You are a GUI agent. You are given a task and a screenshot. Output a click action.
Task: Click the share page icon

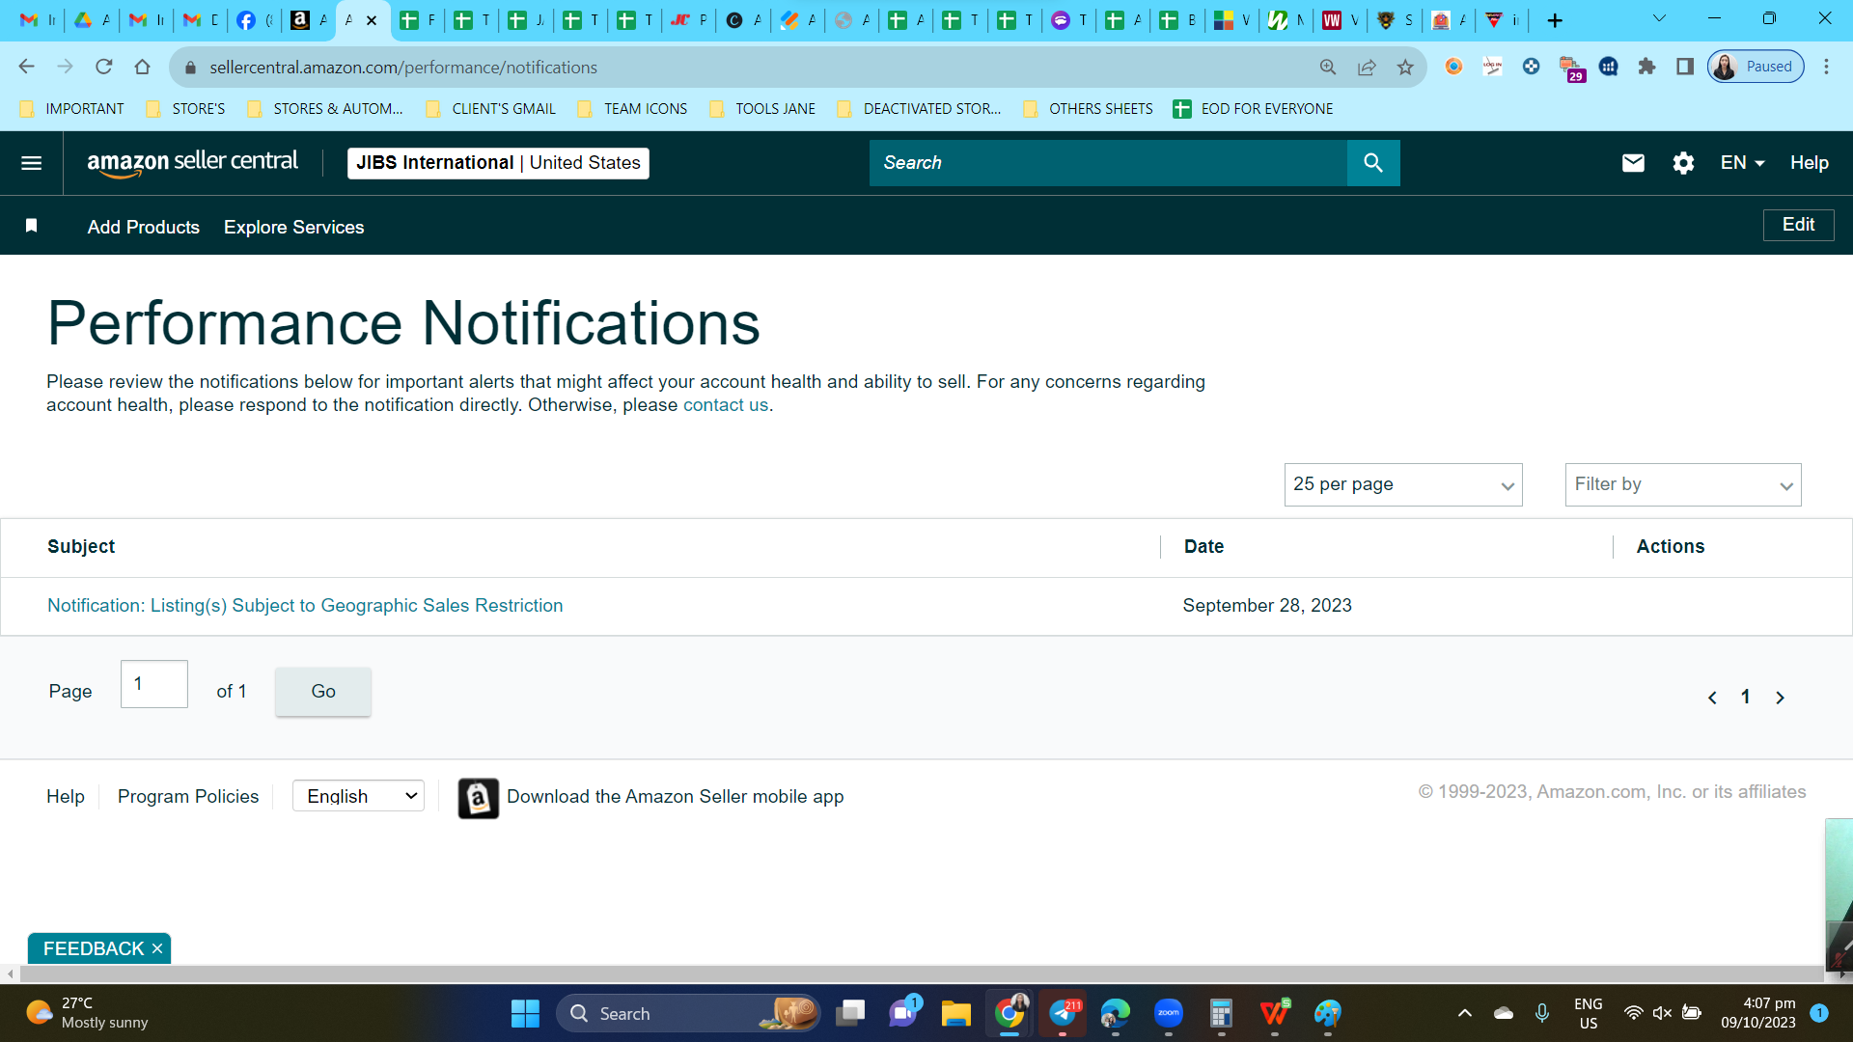pyautogui.click(x=1367, y=67)
